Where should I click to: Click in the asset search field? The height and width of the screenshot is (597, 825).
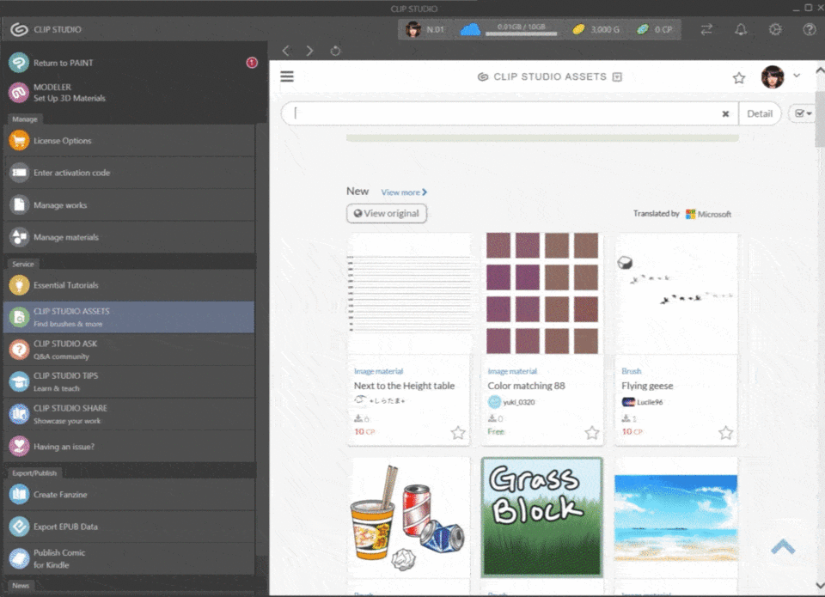(505, 113)
